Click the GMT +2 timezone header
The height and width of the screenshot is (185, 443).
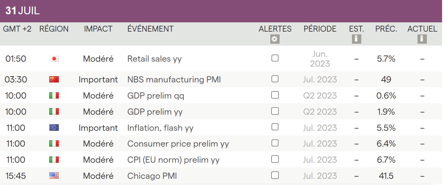pos(17,29)
